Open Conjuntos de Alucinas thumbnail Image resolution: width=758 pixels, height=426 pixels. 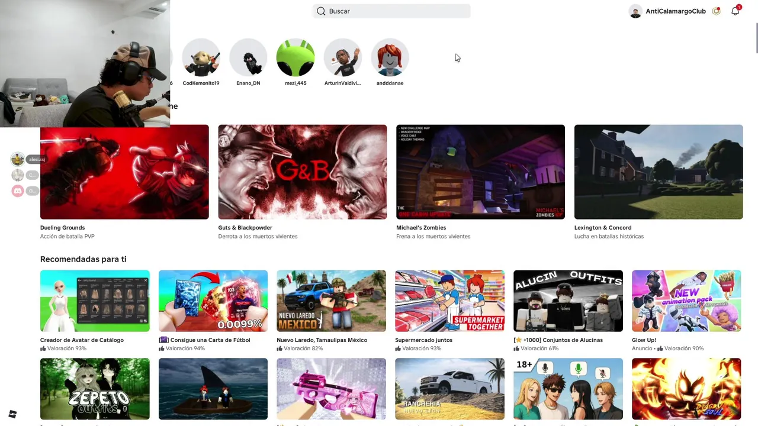point(568,301)
